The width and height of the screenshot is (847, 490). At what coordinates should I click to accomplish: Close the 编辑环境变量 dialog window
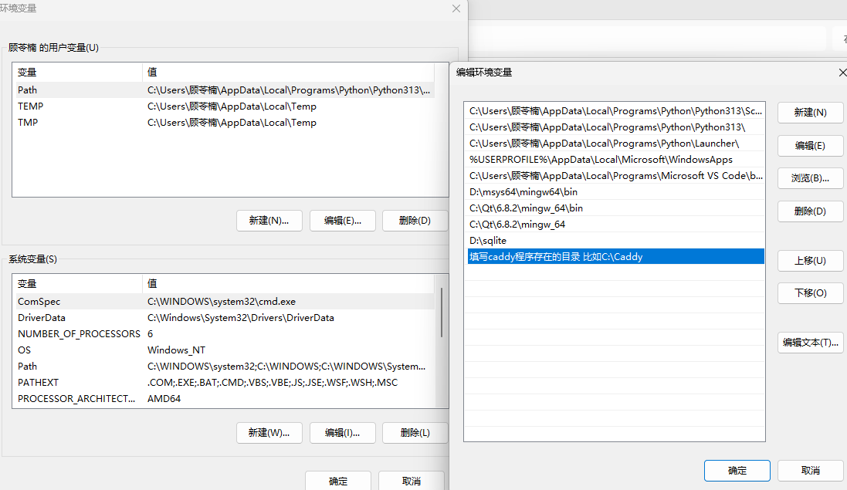(x=842, y=73)
